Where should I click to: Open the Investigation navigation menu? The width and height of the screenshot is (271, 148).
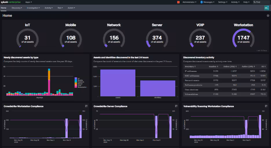pyautogui.click(x=33, y=8)
